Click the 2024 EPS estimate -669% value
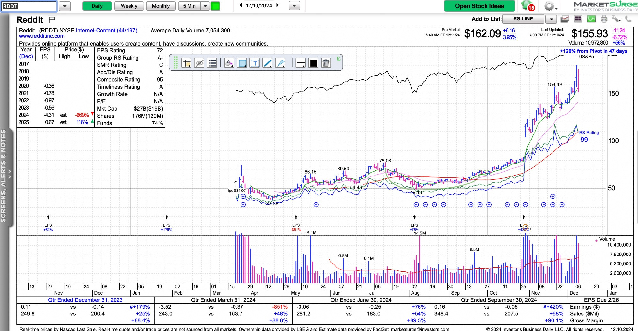 [82, 115]
